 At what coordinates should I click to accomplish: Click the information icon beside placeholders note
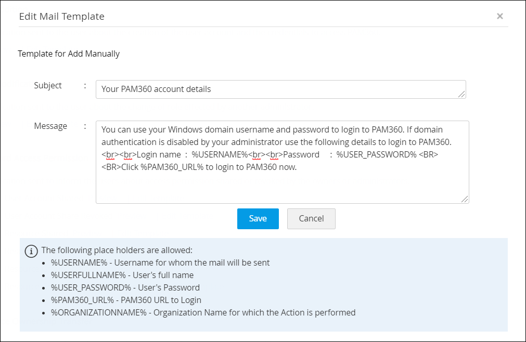(31, 251)
